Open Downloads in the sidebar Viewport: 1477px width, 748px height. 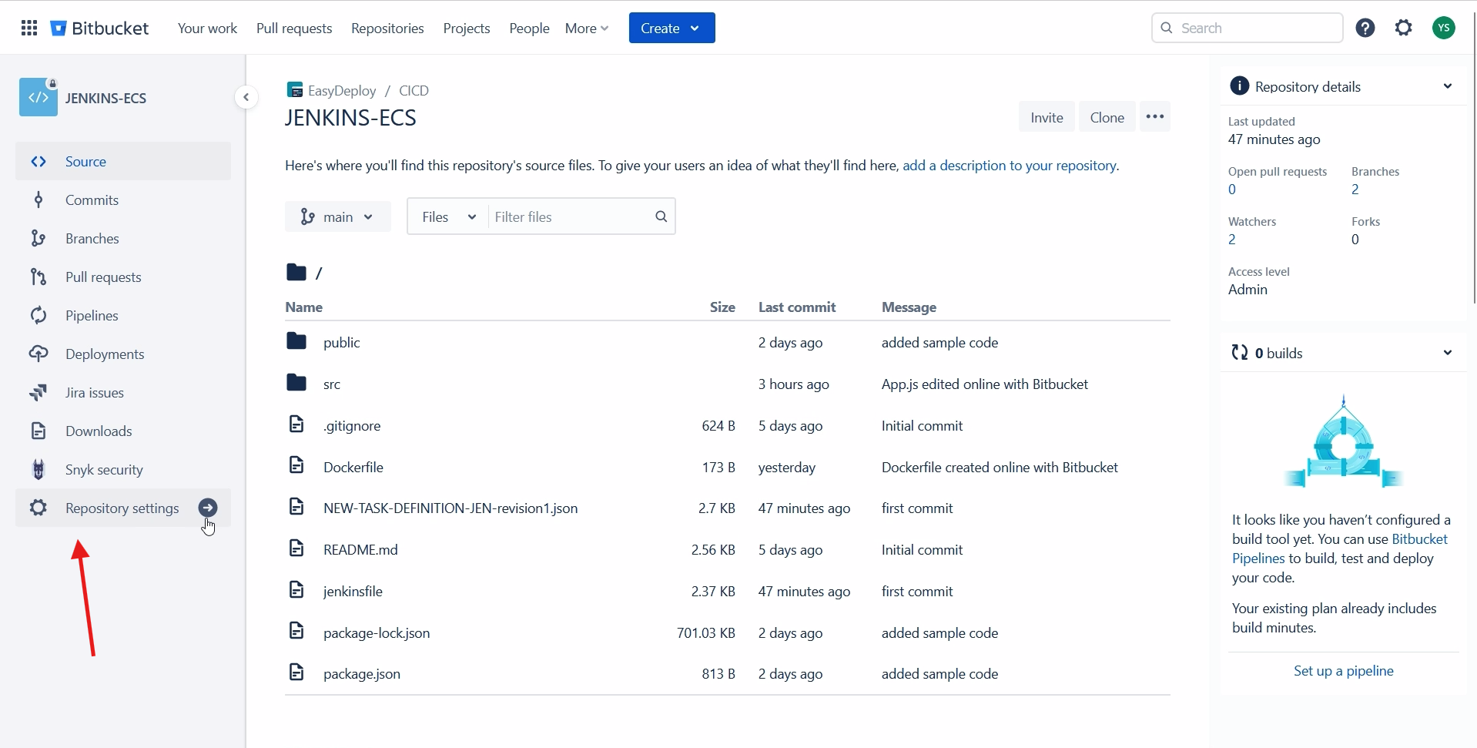pos(123,431)
